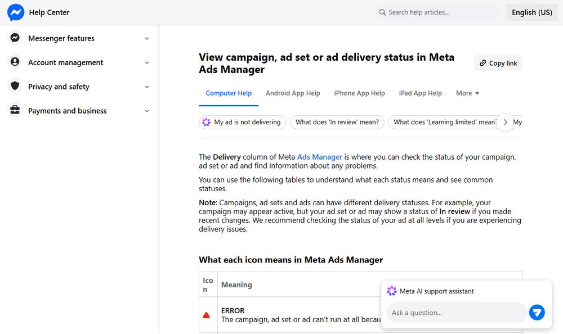
Task: Expand the Messenger features chevron
Action: 147,38
